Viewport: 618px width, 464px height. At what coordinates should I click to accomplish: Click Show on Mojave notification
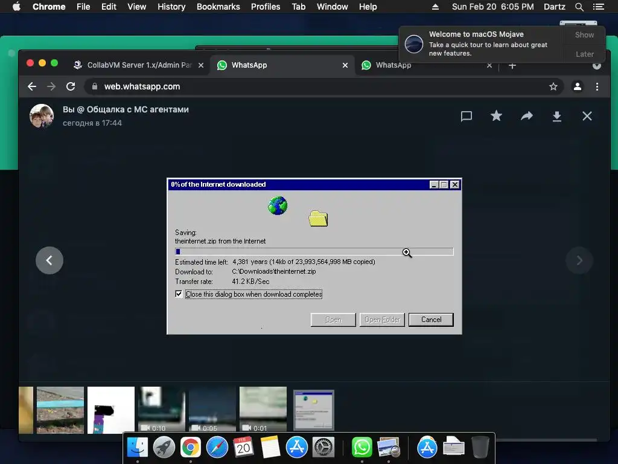584,34
